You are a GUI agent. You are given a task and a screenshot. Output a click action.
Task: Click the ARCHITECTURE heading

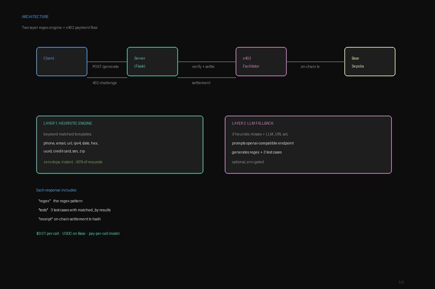35,17
